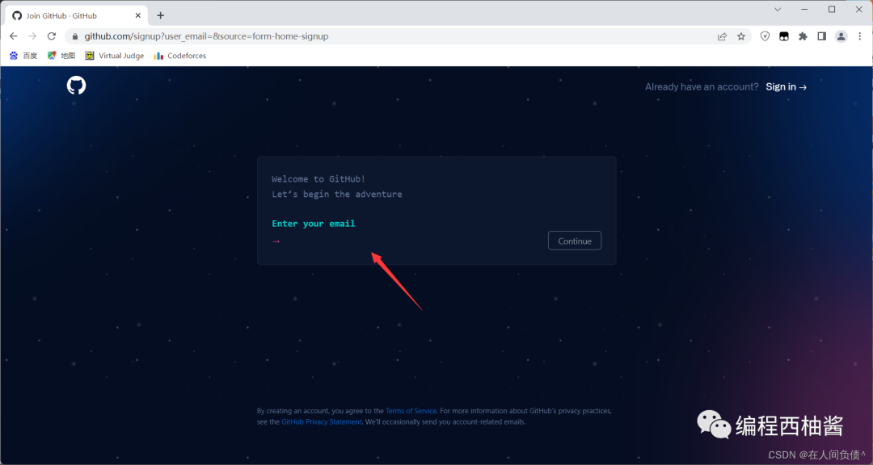Open the Extensions puzzle piece menu
Screen dimensions: 873x465
(803, 36)
